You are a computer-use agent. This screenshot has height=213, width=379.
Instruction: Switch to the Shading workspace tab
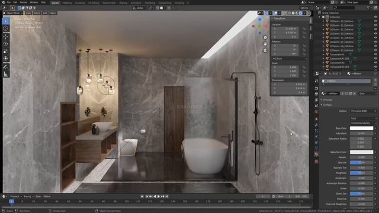pos(123,3)
